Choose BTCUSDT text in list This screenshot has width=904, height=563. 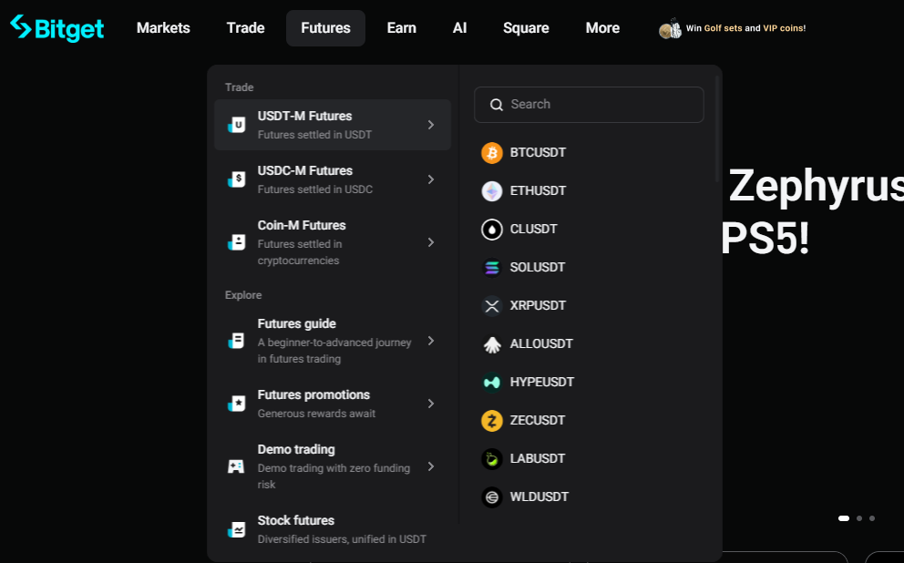point(538,153)
